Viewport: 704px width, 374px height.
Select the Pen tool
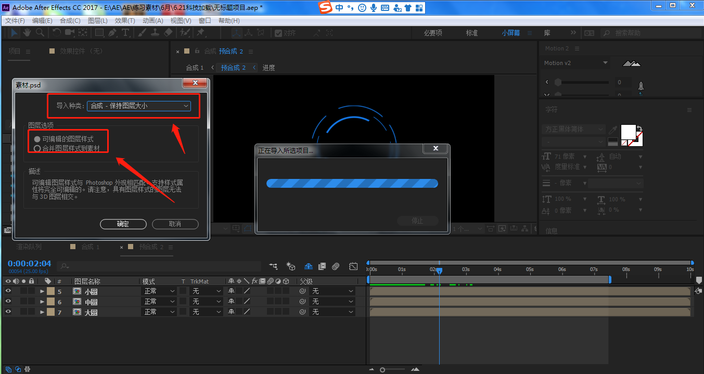coord(112,33)
